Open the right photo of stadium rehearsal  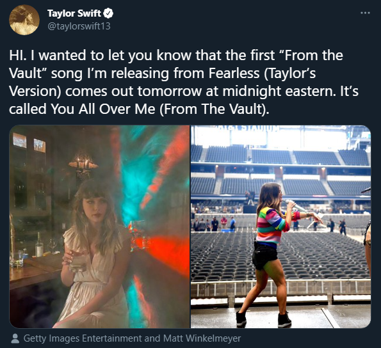coord(280,226)
